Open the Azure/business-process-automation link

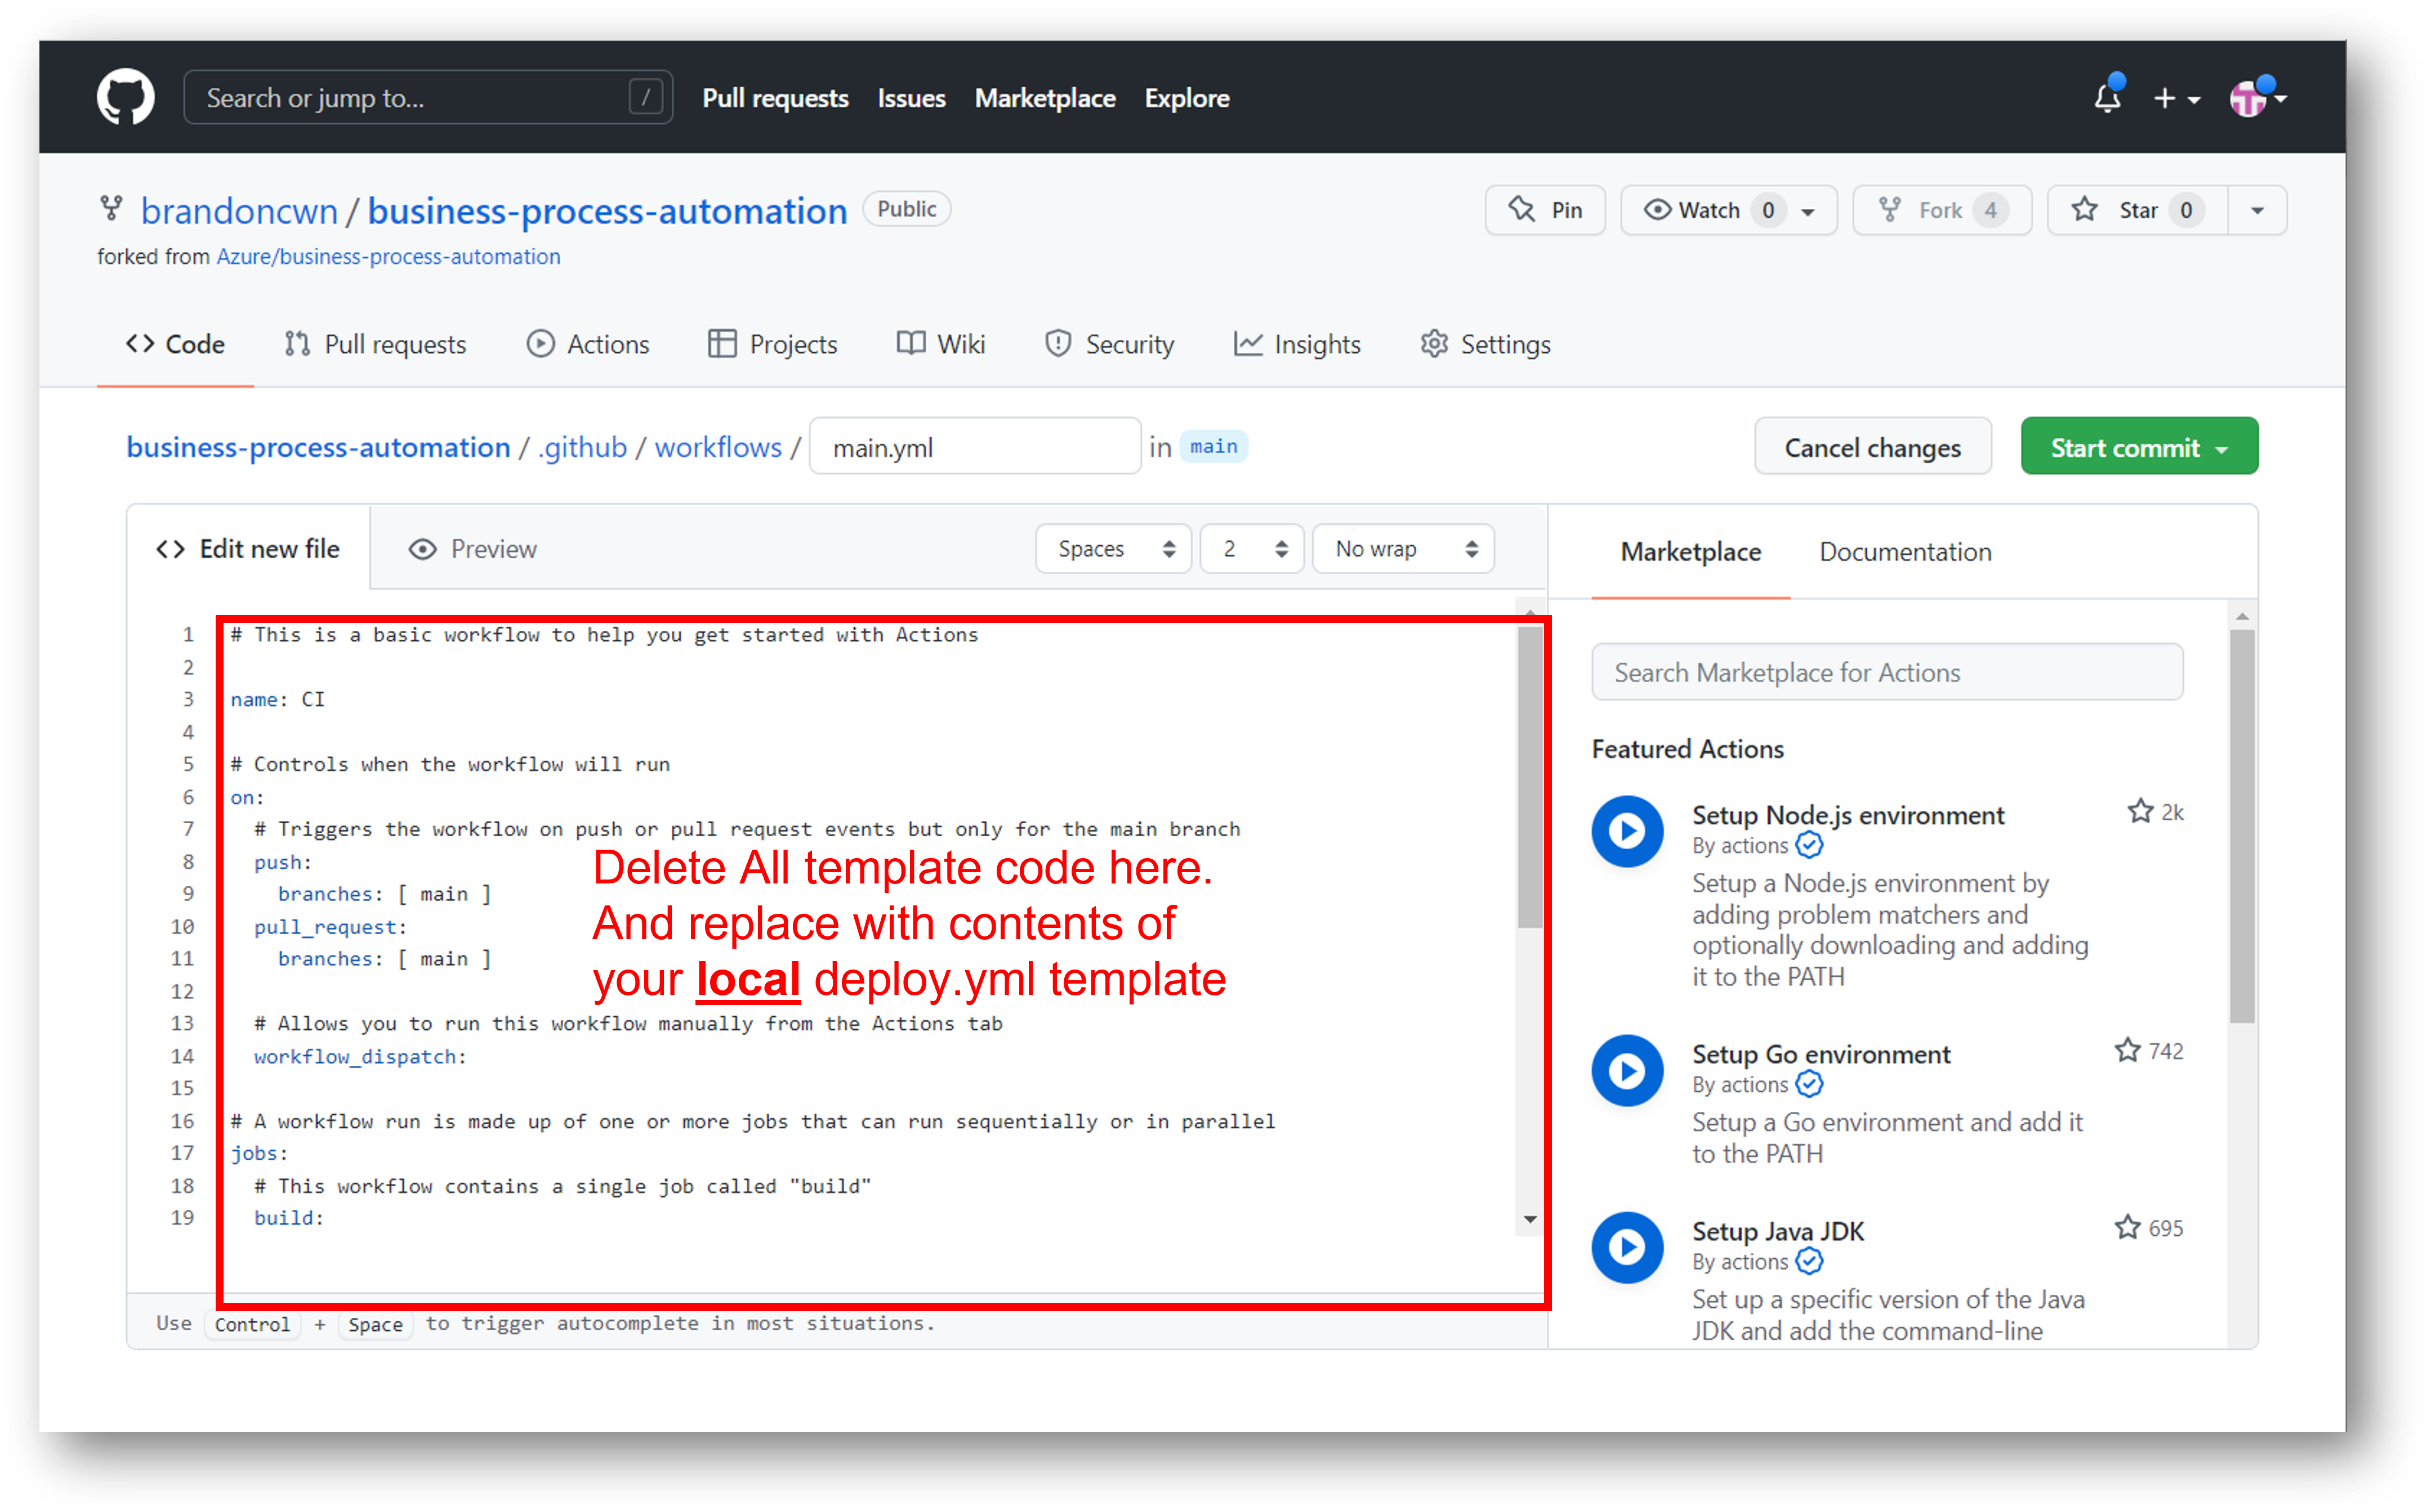(x=388, y=257)
